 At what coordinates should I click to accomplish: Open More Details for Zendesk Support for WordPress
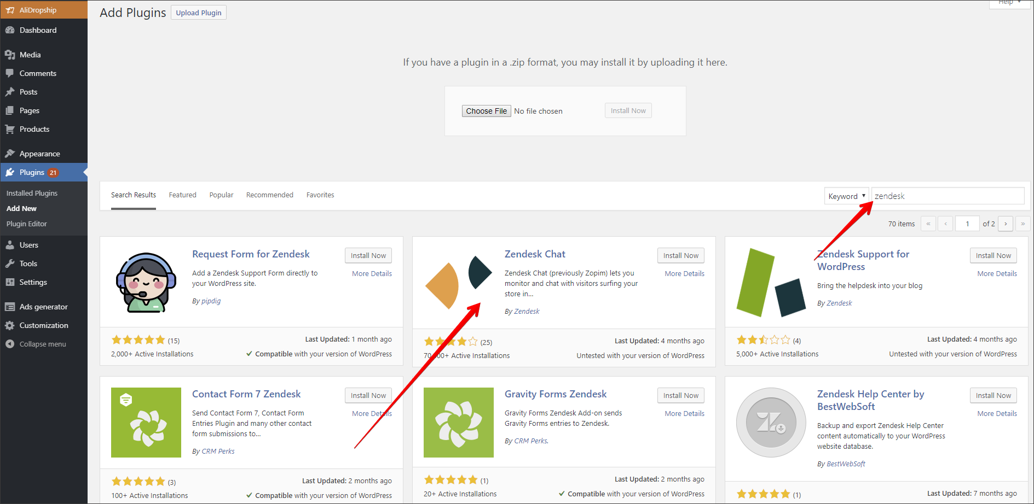click(997, 273)
